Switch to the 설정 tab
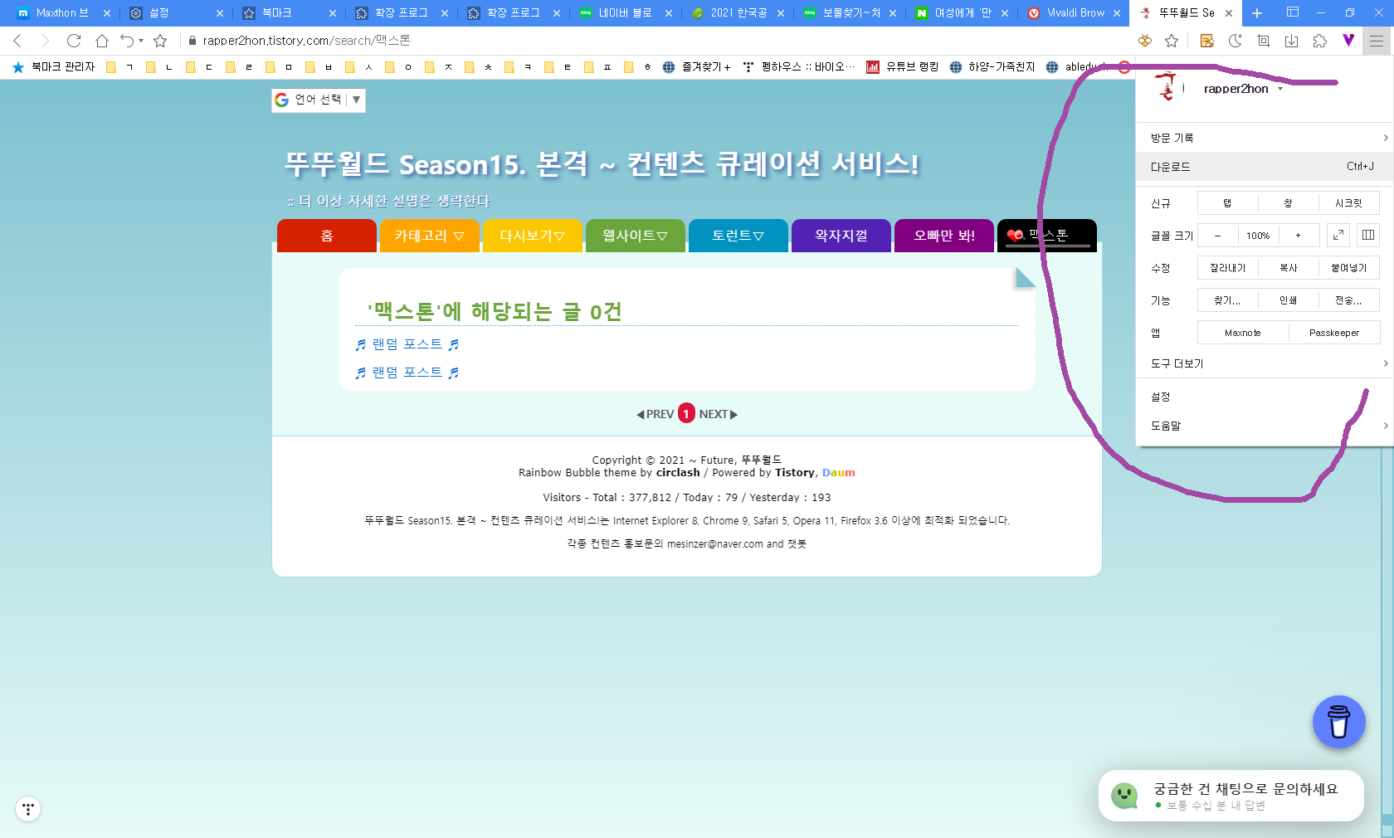The image size is (1394, 838). click(176, 13)
